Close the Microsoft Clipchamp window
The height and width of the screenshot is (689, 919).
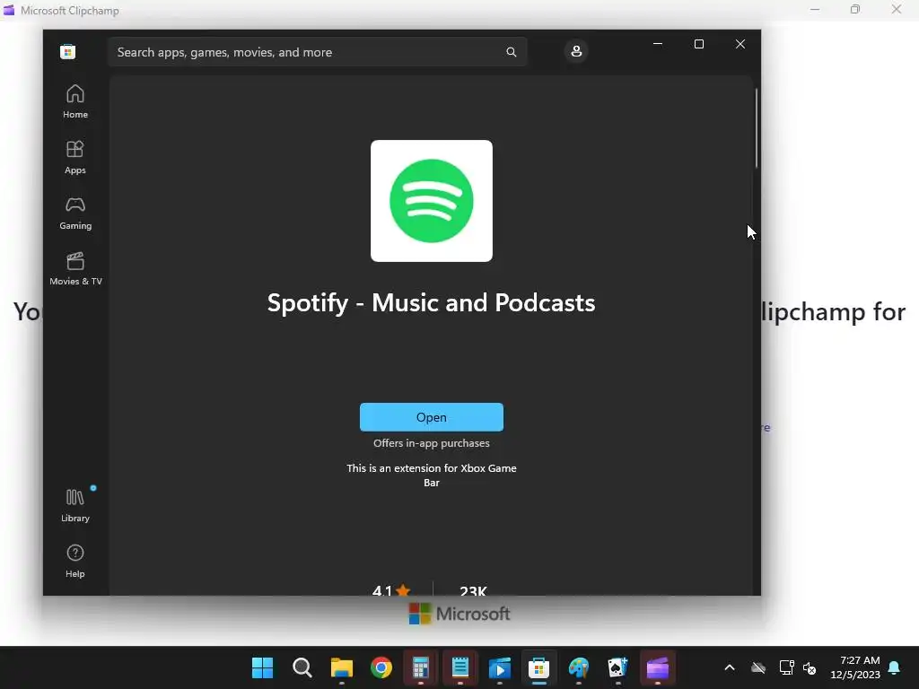coord(897,9)
